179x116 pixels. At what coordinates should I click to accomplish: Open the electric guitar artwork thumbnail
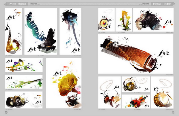tap(70, 31)
